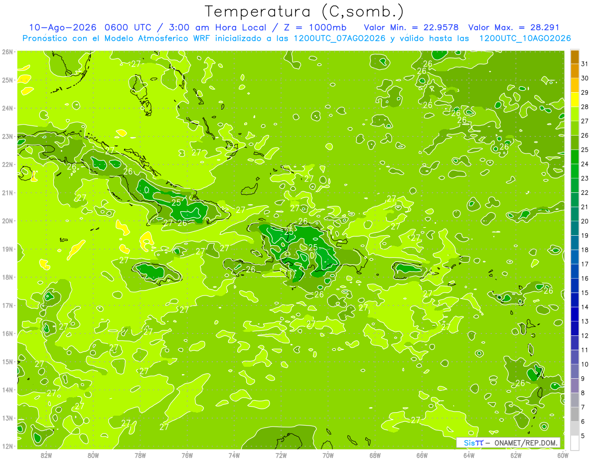Click the '72W' longitude label

281,455
